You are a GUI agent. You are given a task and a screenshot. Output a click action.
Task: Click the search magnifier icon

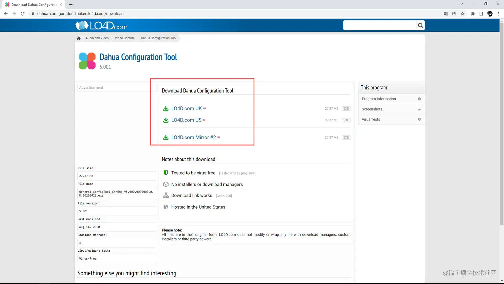point(420,25)
